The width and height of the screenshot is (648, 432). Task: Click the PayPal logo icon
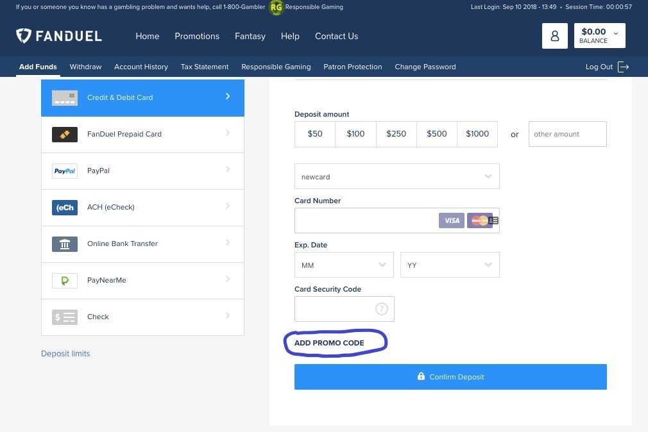click(64, 171)
